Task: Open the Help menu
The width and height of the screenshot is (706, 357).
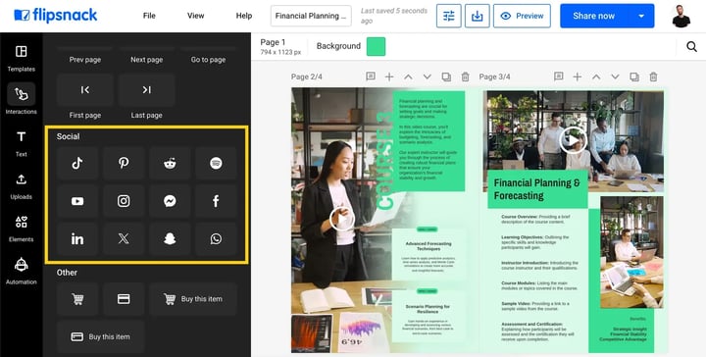Action: [244, 16]
